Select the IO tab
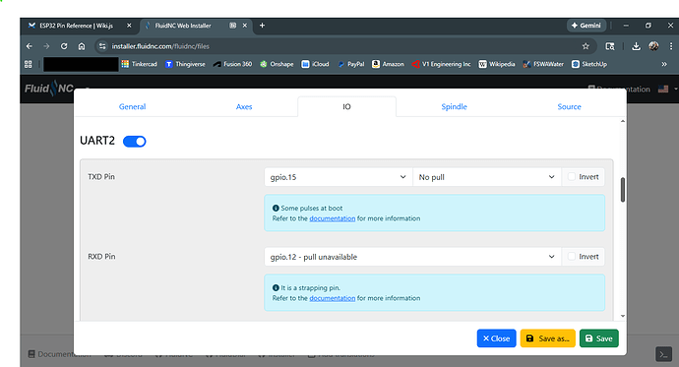Screen dimensions: 679x367 click(x=346, y=106)
